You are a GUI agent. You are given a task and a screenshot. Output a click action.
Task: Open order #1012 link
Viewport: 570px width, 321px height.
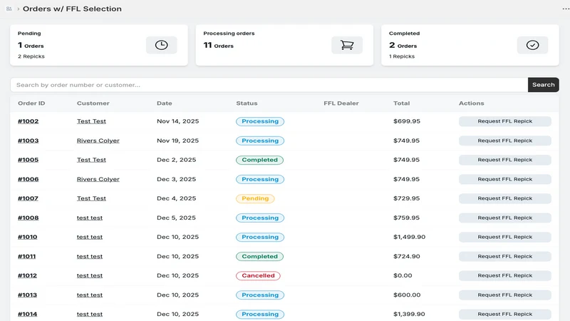27,275
